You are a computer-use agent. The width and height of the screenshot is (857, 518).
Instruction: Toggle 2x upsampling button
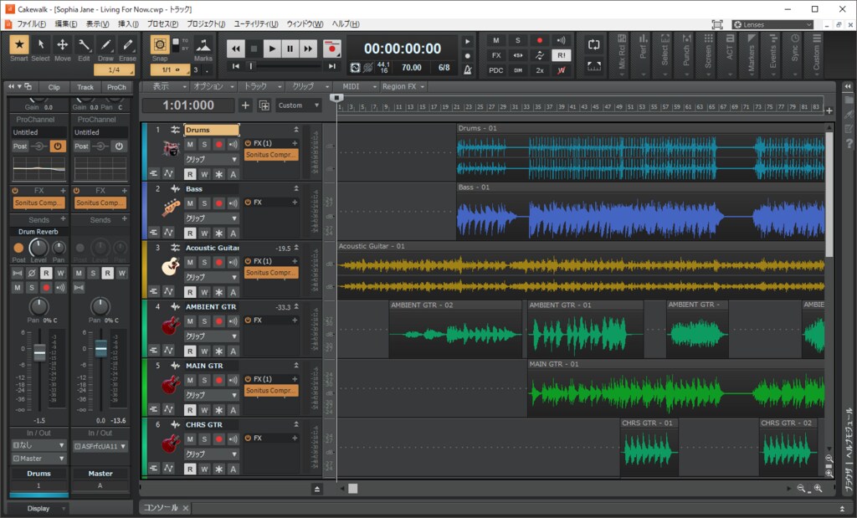(540, 70)
